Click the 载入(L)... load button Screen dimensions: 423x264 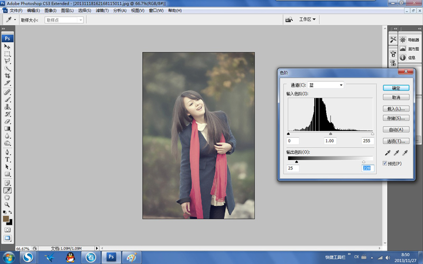(x=396, y=109)
